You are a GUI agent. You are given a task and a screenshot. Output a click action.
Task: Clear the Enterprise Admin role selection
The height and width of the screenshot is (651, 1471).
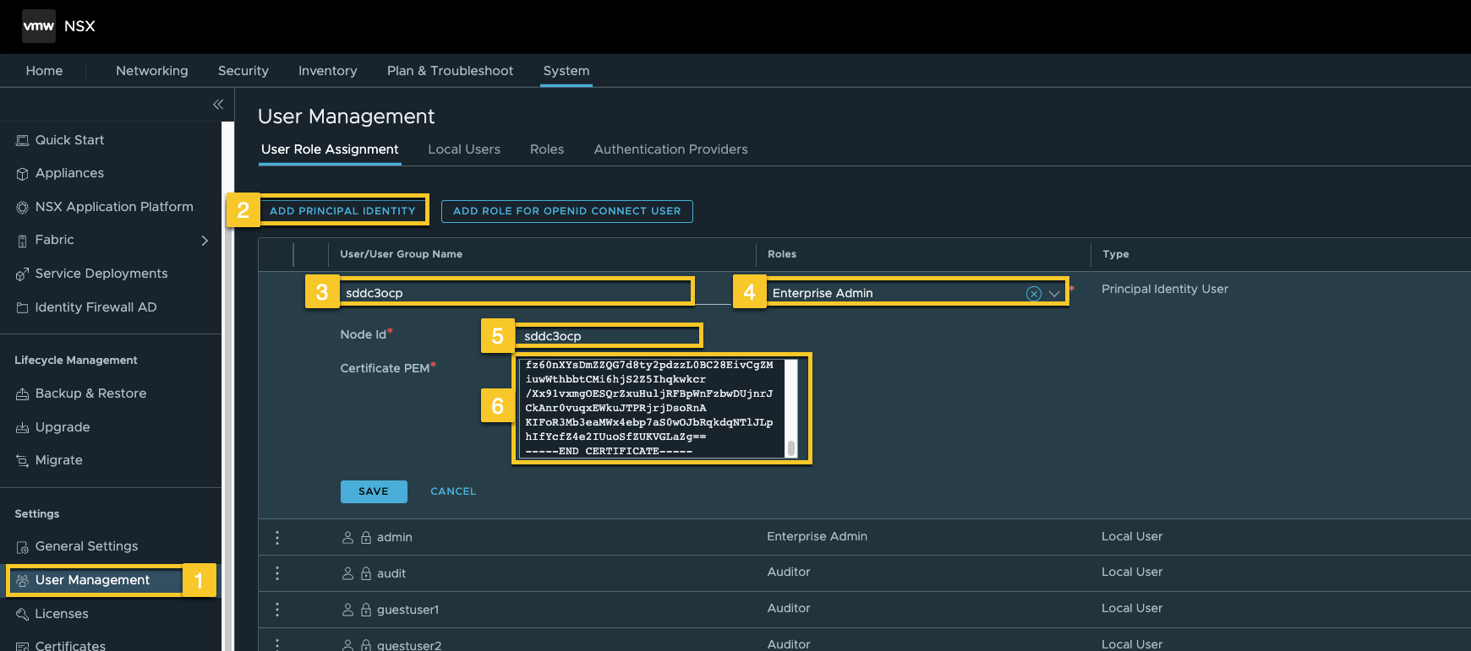click(x=1033, y=294)
